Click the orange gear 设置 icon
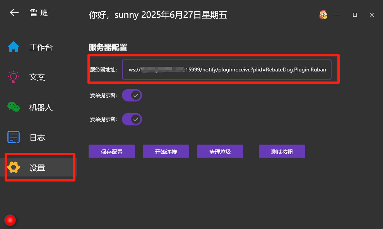 [14, 167]
